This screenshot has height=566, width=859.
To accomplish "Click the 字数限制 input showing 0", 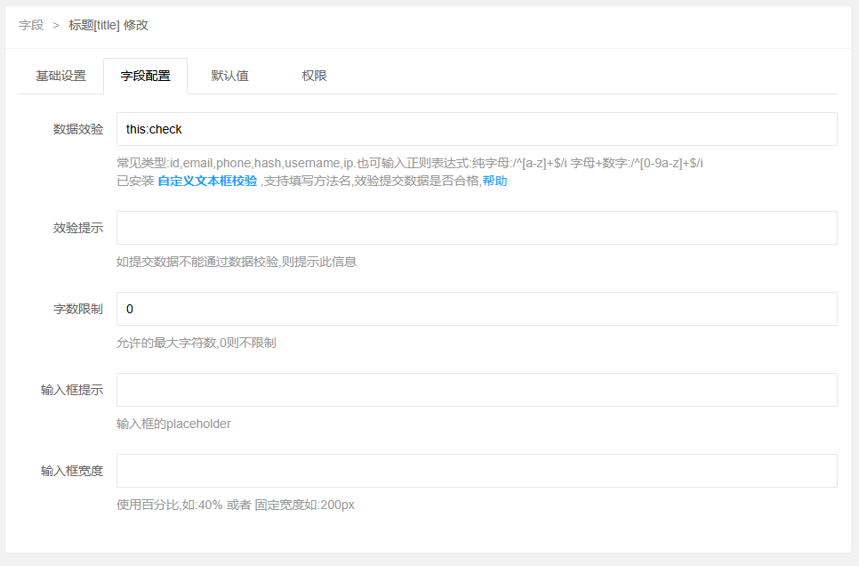I will (477, 309).
